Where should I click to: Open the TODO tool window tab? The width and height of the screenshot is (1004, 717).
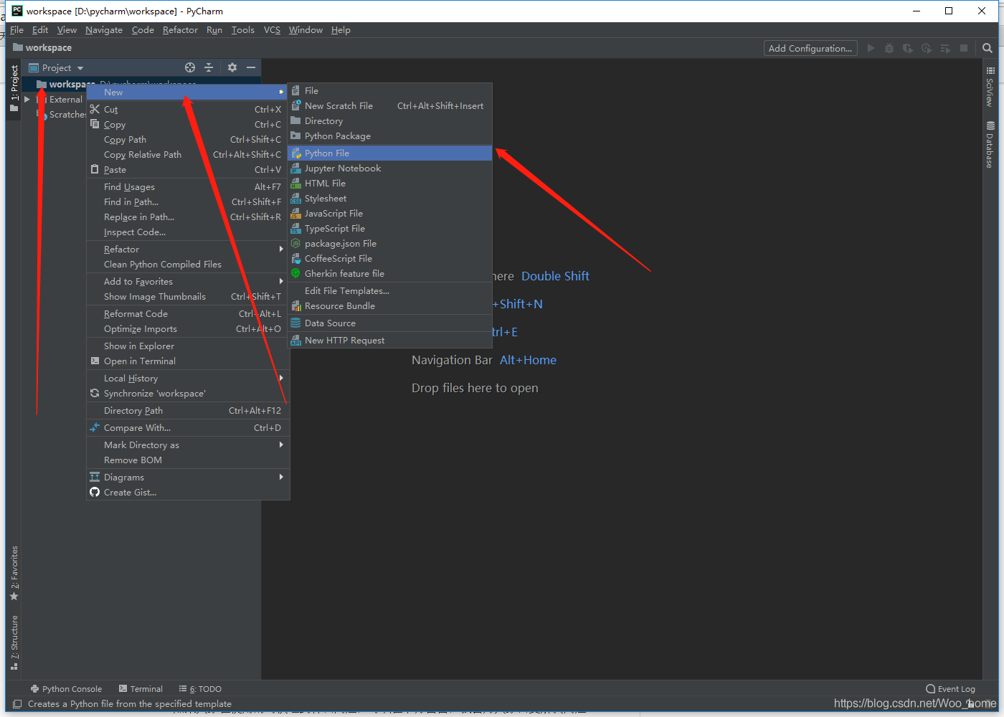[200, 689]
